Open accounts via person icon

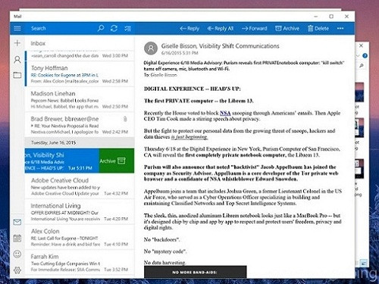point(17,60)
